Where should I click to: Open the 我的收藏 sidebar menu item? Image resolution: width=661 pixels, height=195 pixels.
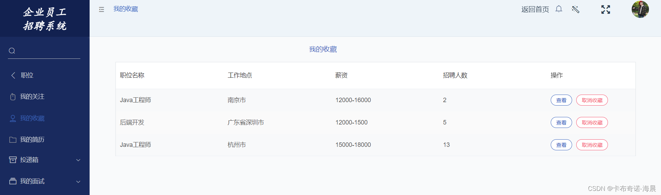pos(32,118)
